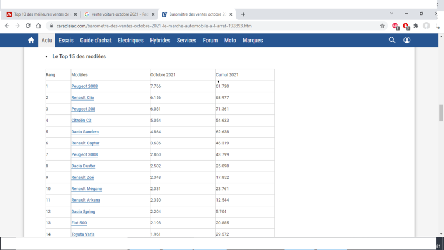Image resolution: width=444 pixels, height=250 pixels.
Task: Reload the current page
Action: click(x=28, y=26)
